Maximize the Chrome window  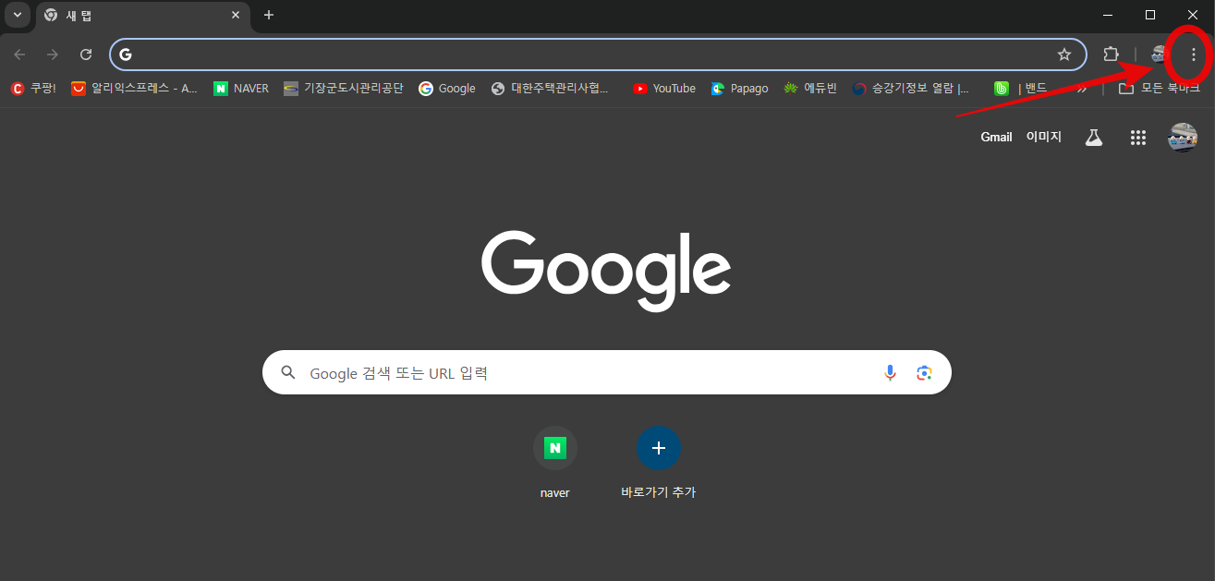click(1150, 15)
